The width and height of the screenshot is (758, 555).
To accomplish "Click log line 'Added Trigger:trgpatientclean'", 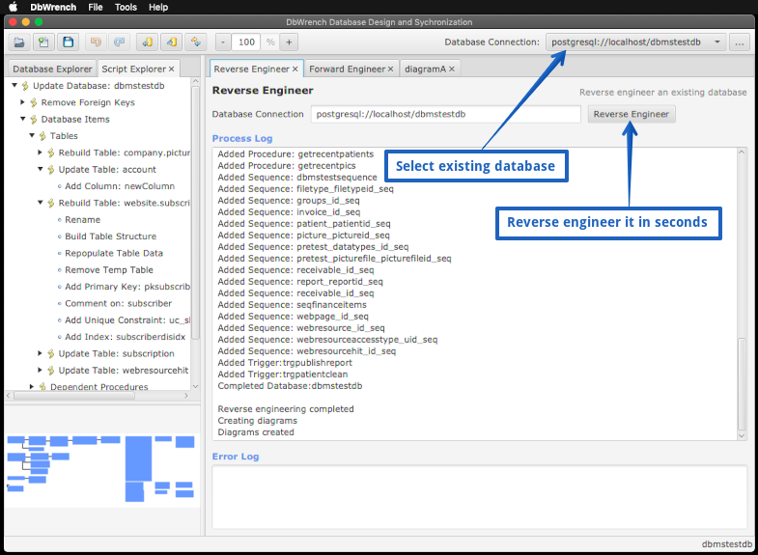I will [x=282, y=375].
